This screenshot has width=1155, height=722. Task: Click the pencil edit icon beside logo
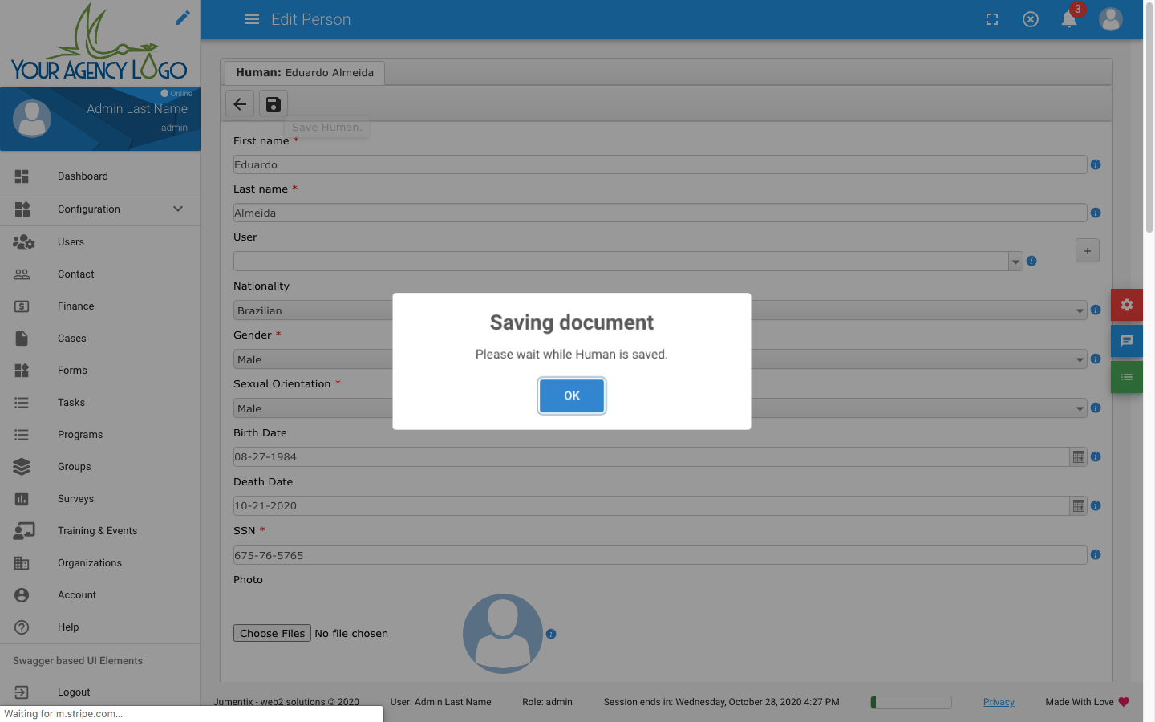click(183, 18)
